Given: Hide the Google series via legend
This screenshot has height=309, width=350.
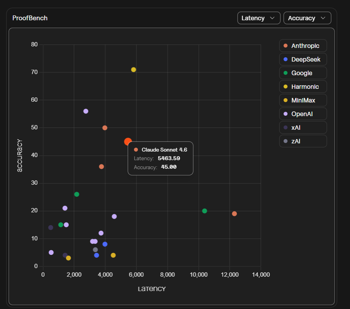Looking at the screenshot, I should coord(303,73).
